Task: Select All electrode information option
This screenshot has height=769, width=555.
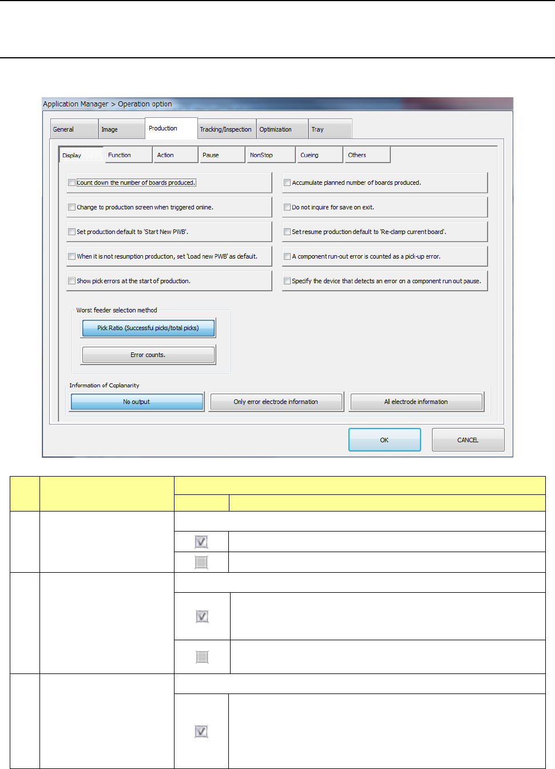Action: pyautogui.click(x=417, y=402)
